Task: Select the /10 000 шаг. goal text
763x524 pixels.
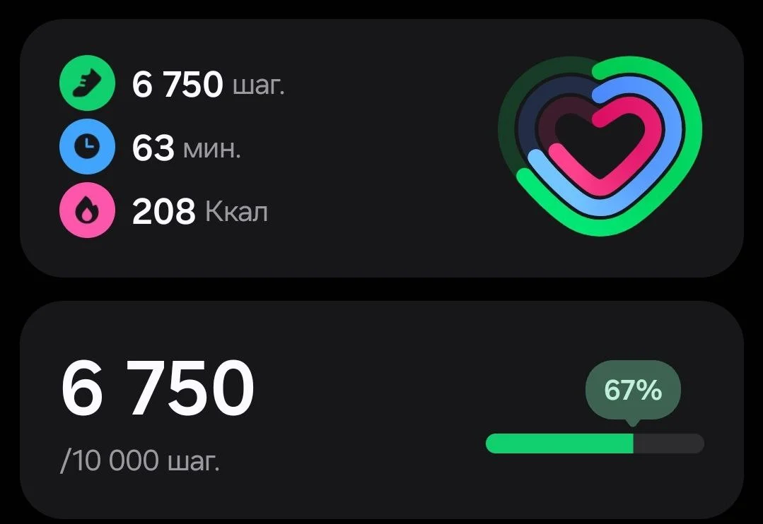Action: (140, 461)
